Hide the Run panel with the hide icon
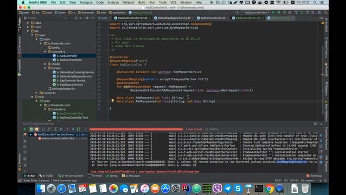The image size is (346, 195). coord(321,124)
